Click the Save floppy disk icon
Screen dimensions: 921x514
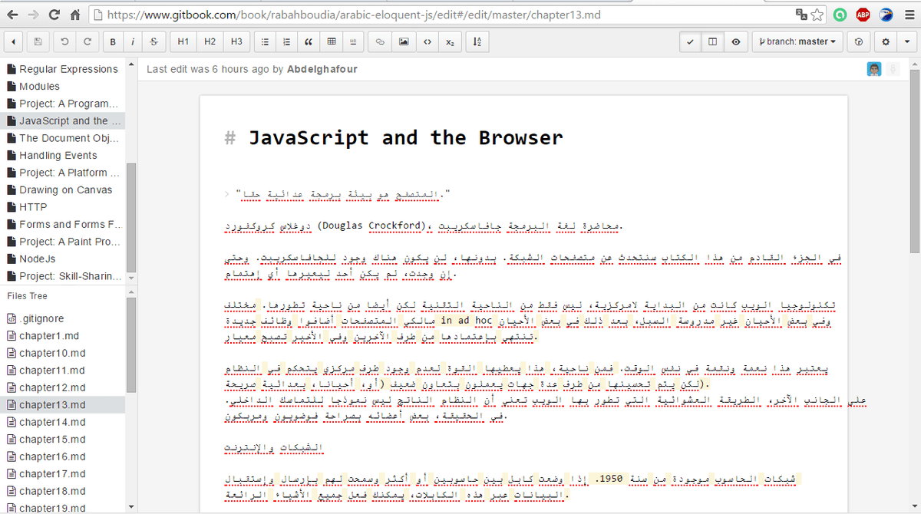39,41
